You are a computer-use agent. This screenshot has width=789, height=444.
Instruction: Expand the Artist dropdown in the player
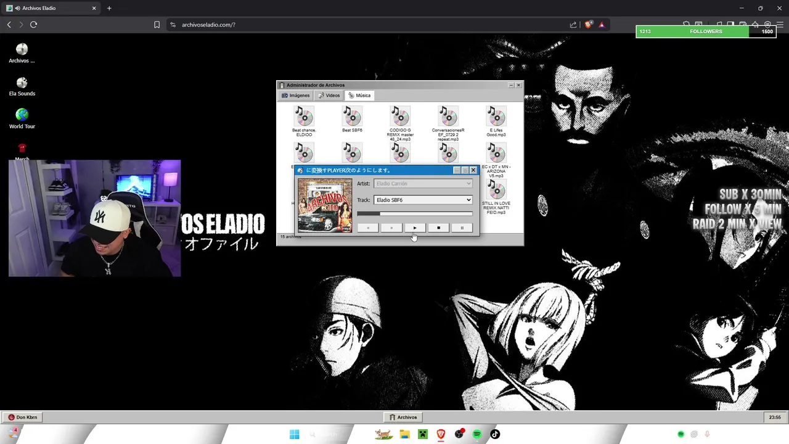[x=423, y=183]
